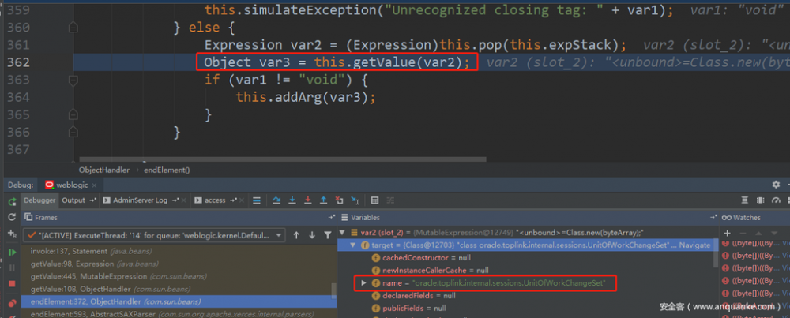
Task: Click the Watches panel header
Action: 754,217
